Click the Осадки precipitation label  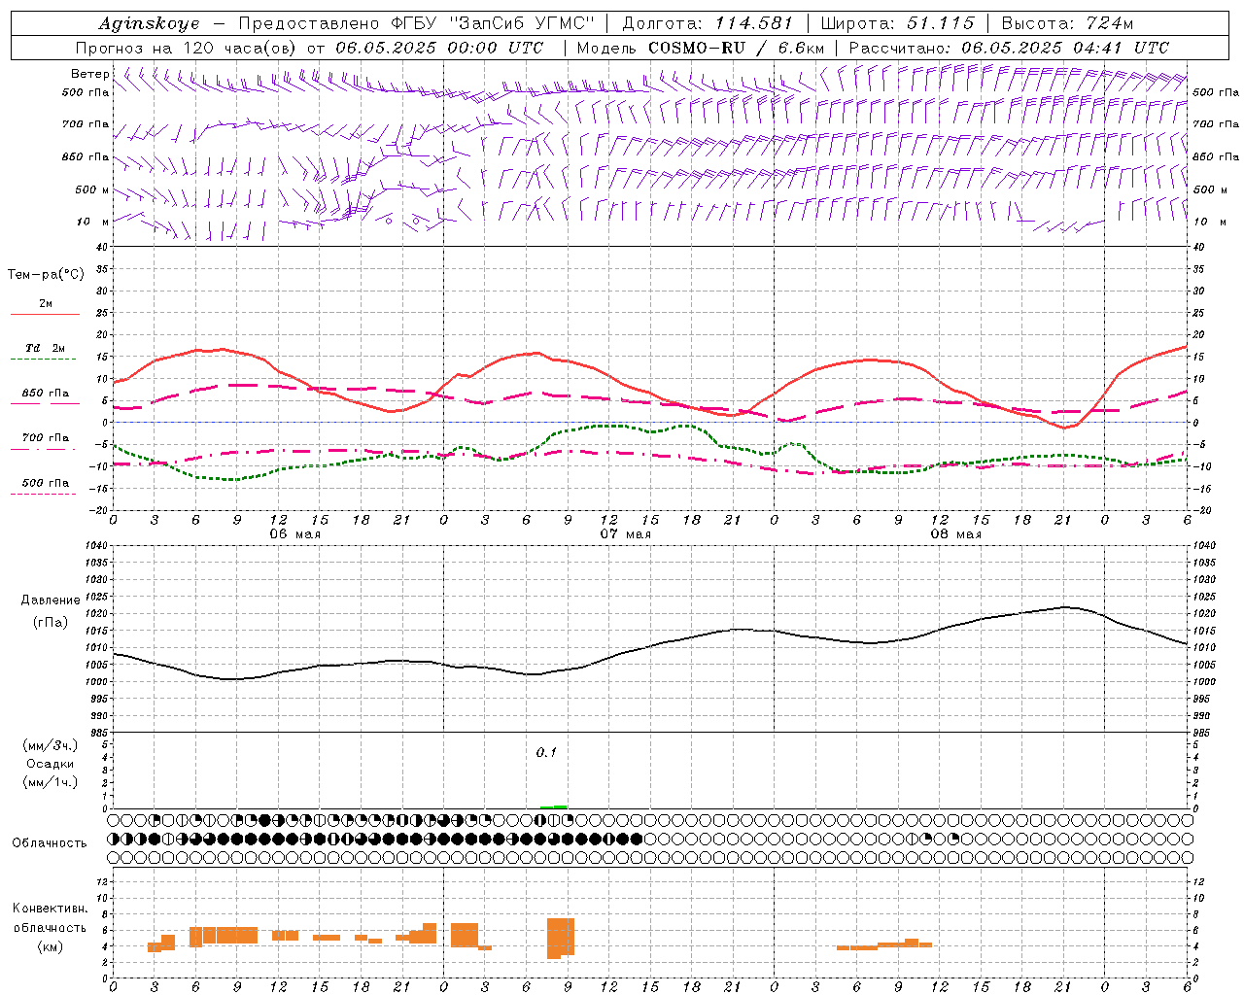[x=50, y=764]
